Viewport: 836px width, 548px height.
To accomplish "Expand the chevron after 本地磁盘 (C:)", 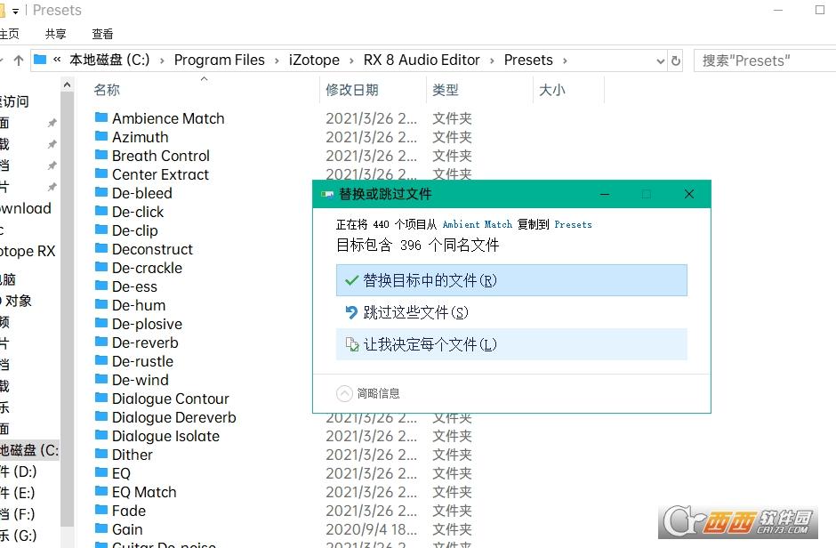I will point(162,61).
